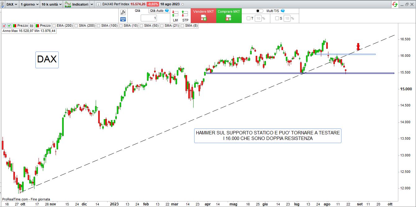Open the DAX instrument dropdown

pos(12,4)
